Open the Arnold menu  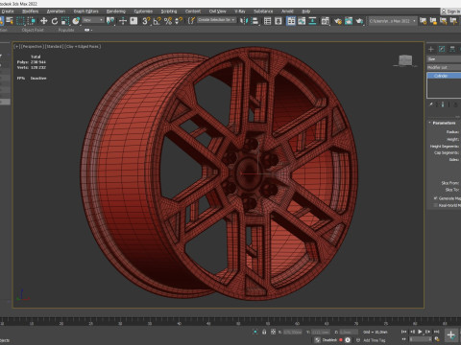point(287,11)
